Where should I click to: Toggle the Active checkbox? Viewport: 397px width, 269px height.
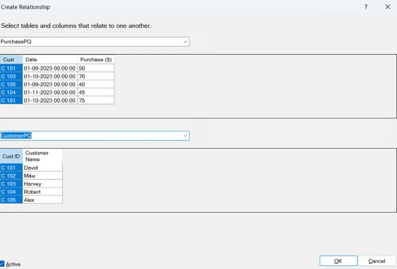pyautogui.click(x=2, y=264)
